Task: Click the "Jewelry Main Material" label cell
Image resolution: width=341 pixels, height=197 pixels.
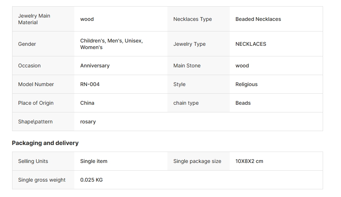Action: [34, 19]
